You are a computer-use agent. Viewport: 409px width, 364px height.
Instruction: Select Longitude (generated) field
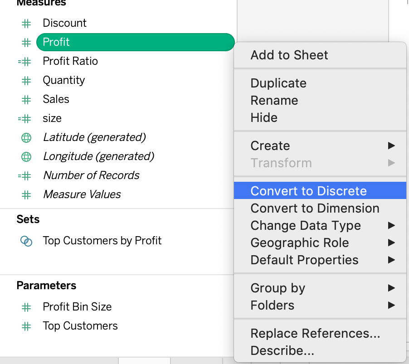point(98,156)
